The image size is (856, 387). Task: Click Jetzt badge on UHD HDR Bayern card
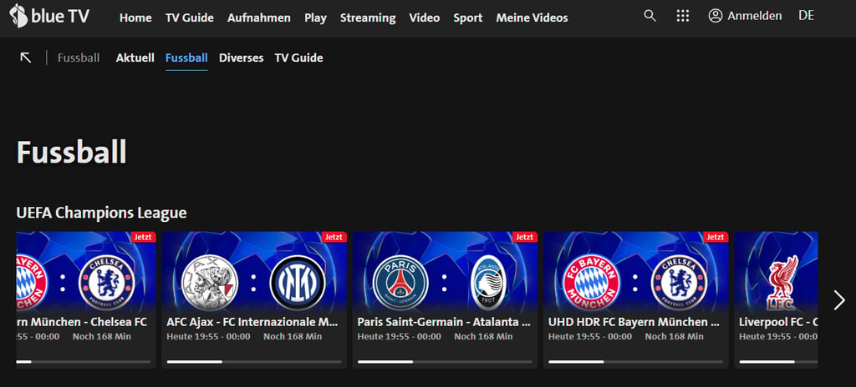pos(716,237)
